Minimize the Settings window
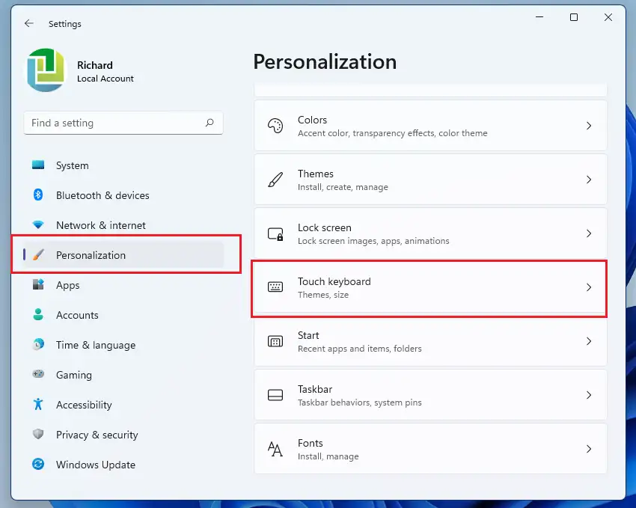 (539, 17)
